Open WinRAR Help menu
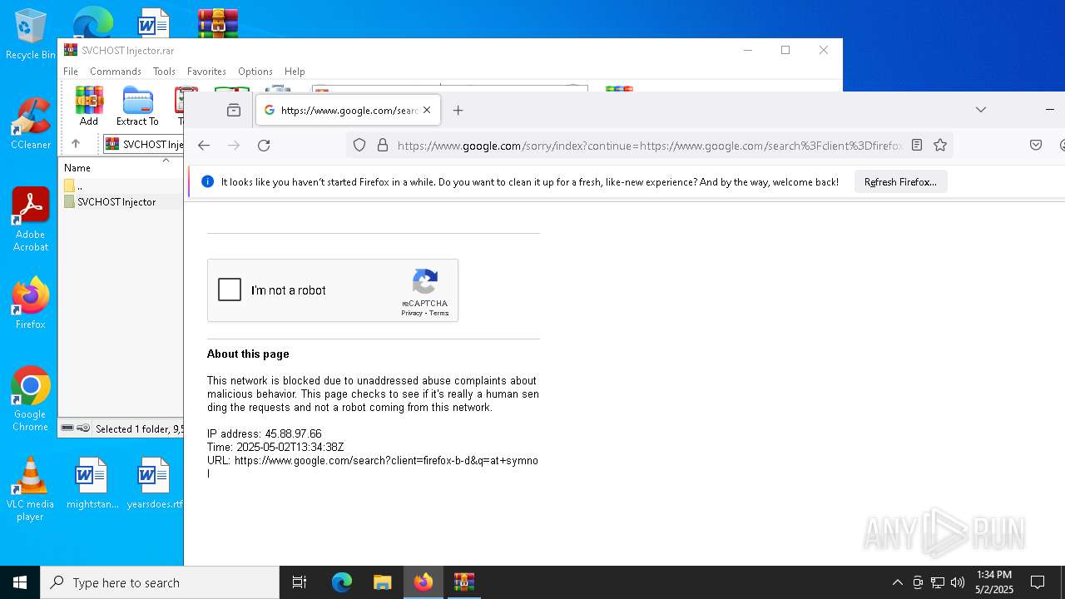Image resolution: width=1065 pixels, height=599 pixels. pyautogui.click(x=295, y=72)
